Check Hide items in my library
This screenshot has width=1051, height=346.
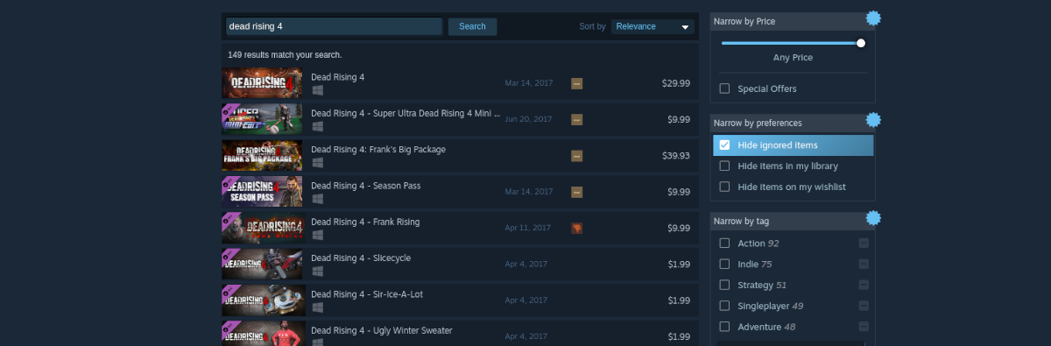point(724,166)
